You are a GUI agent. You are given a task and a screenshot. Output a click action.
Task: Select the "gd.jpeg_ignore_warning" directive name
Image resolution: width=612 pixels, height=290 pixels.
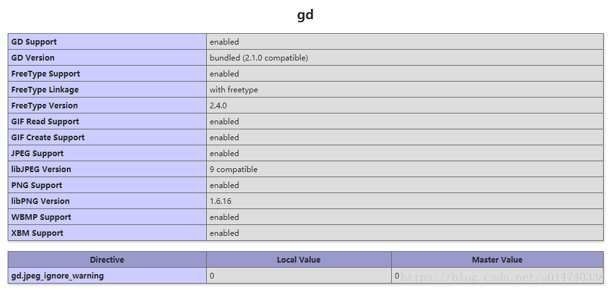57,275
